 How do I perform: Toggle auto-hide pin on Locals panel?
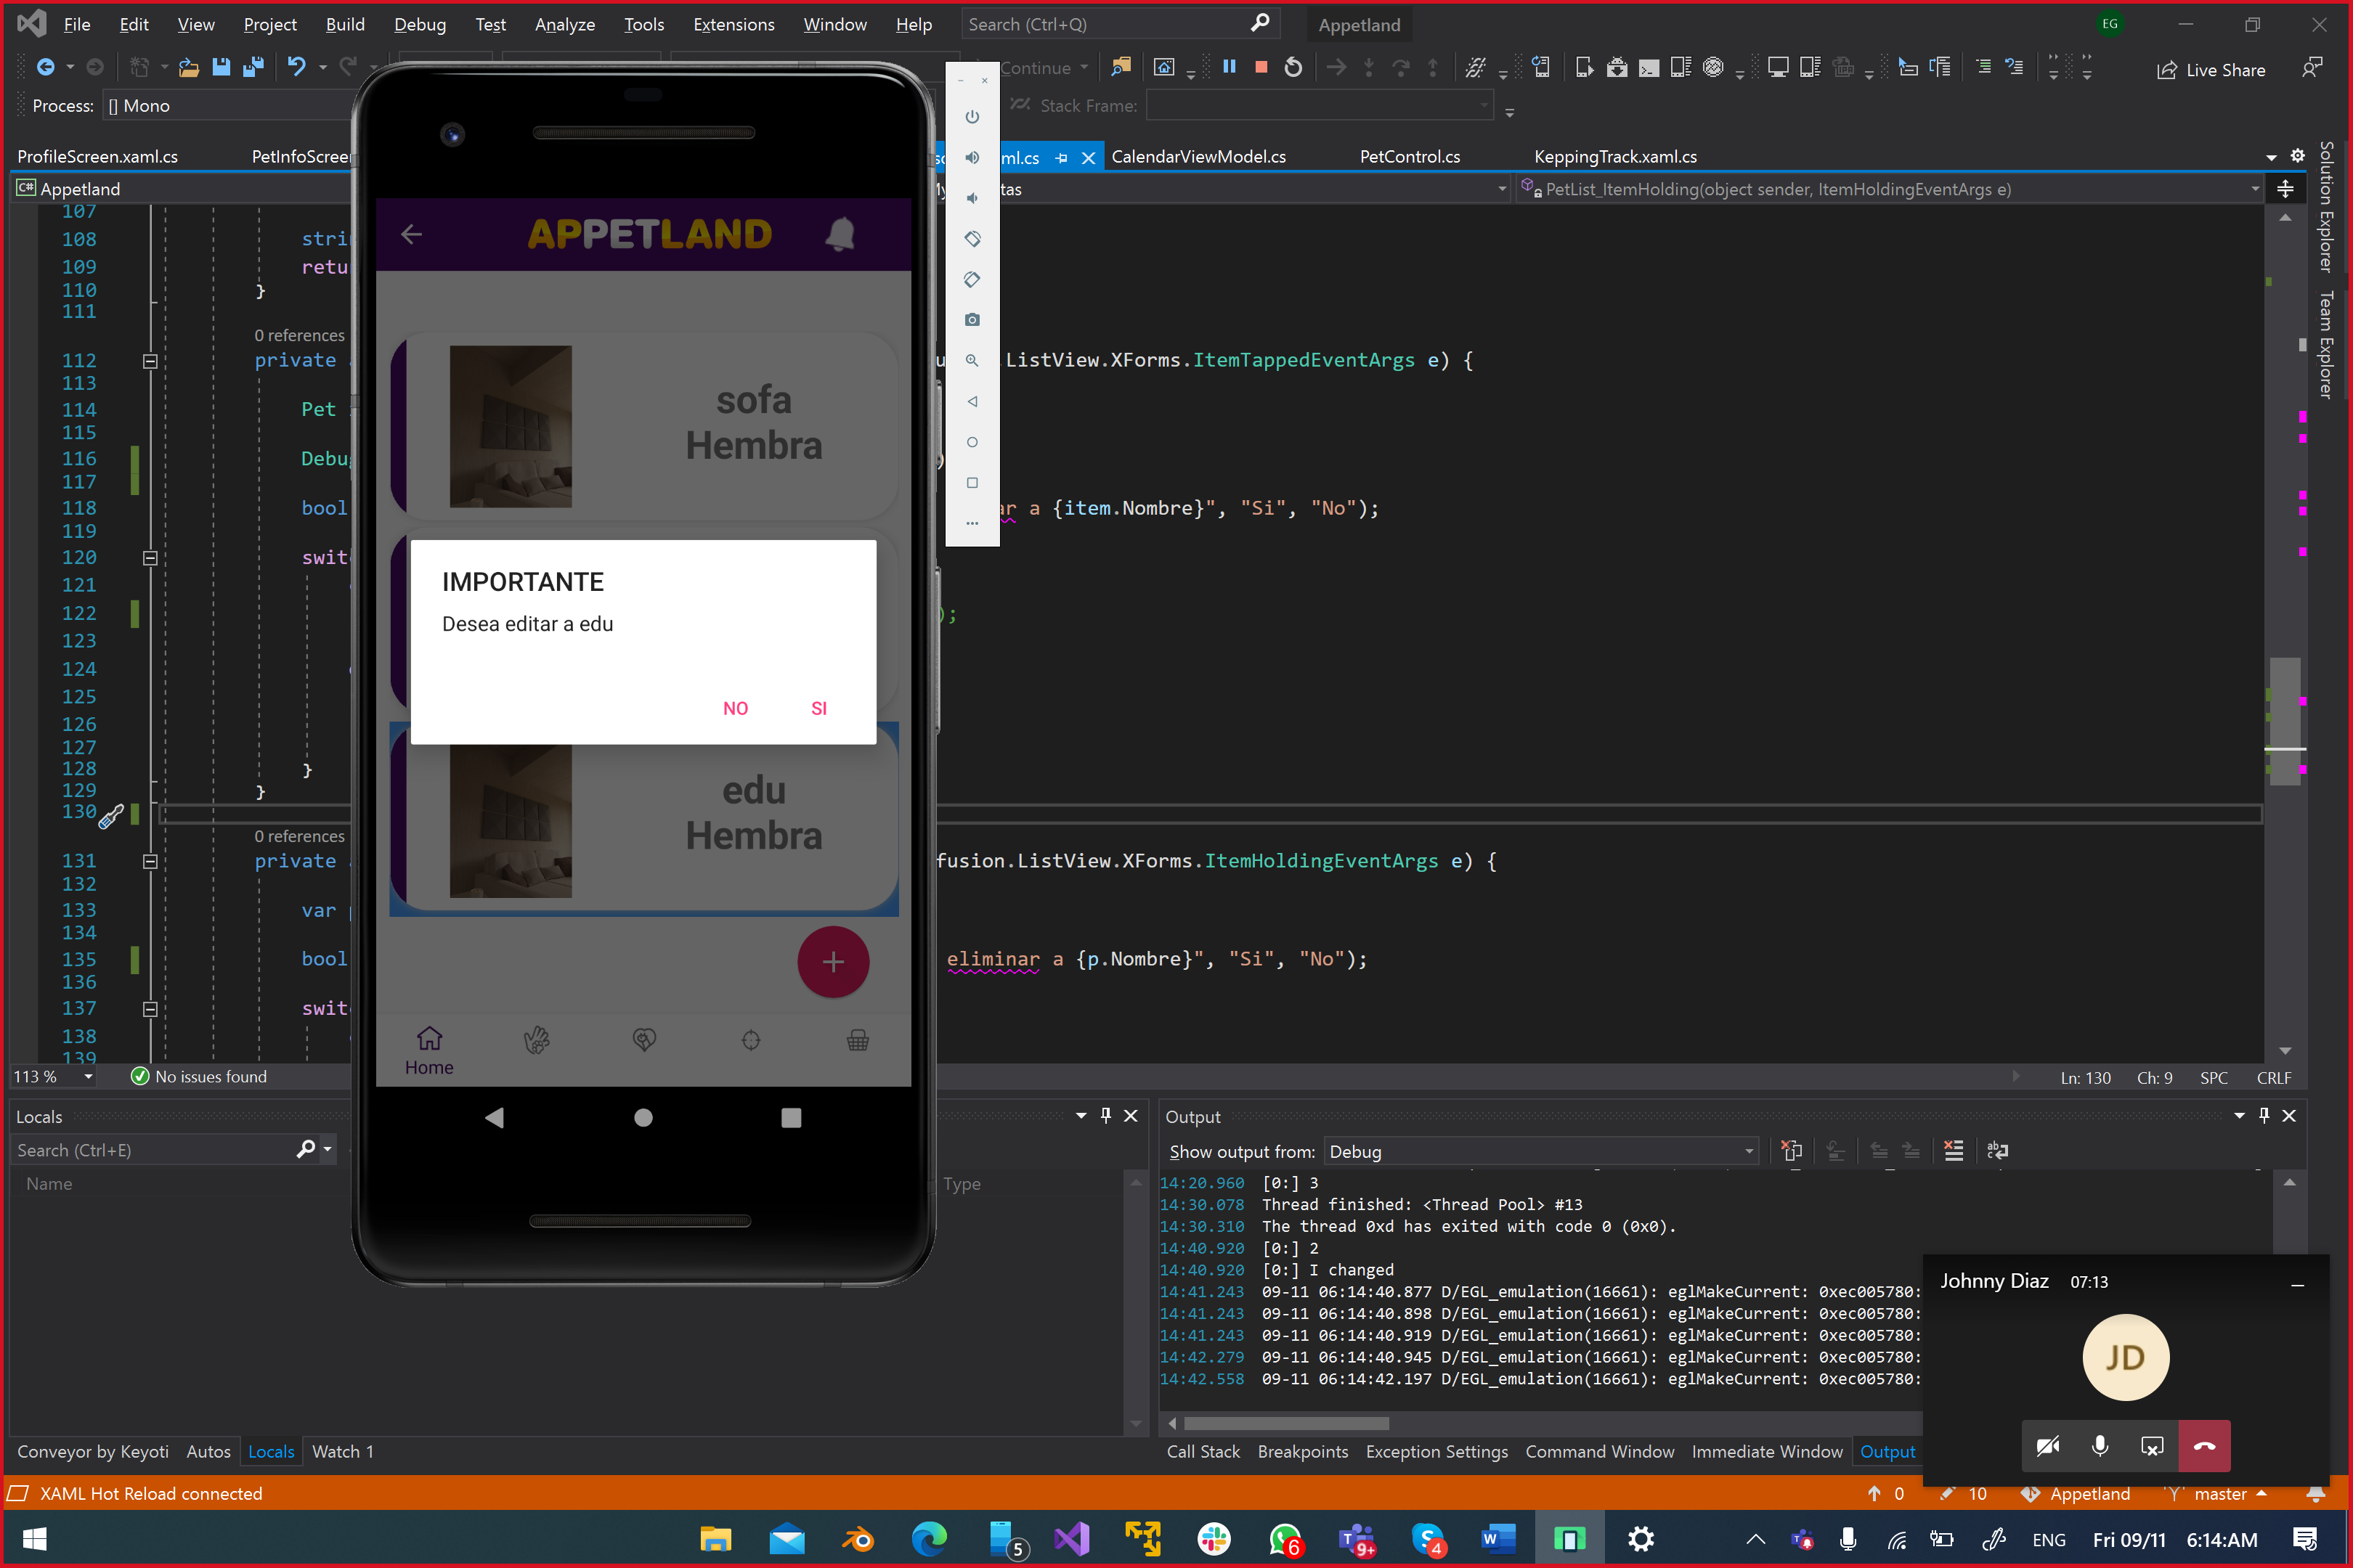click(x=1105, y=1116)
